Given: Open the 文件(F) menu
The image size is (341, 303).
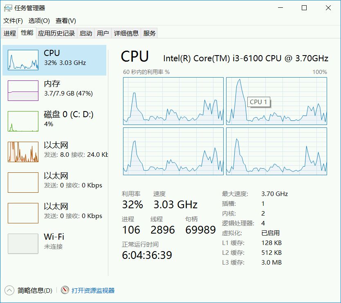Looking at the screenshot, I should (13, 21).
